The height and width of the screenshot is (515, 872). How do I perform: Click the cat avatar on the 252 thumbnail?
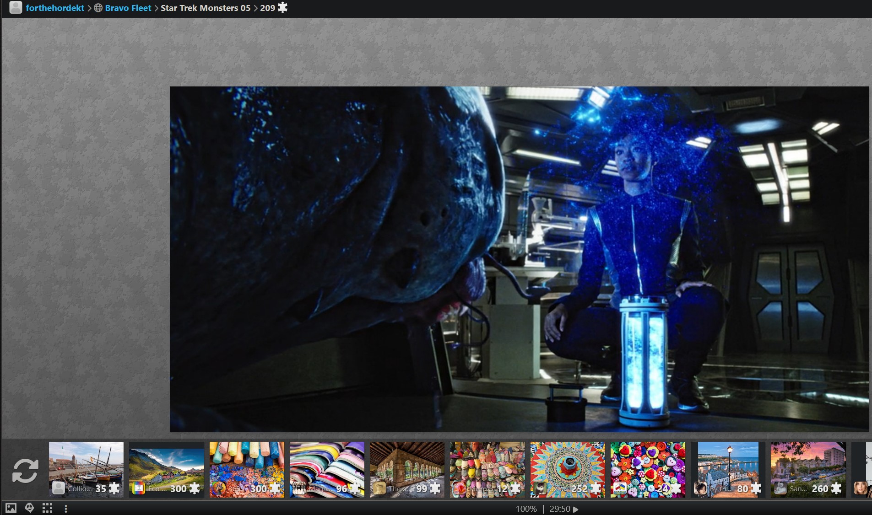click(540, 488)
